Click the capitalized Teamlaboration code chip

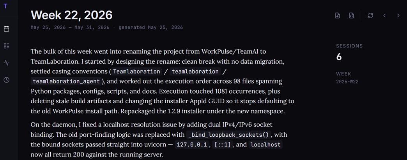click(136, 71)
